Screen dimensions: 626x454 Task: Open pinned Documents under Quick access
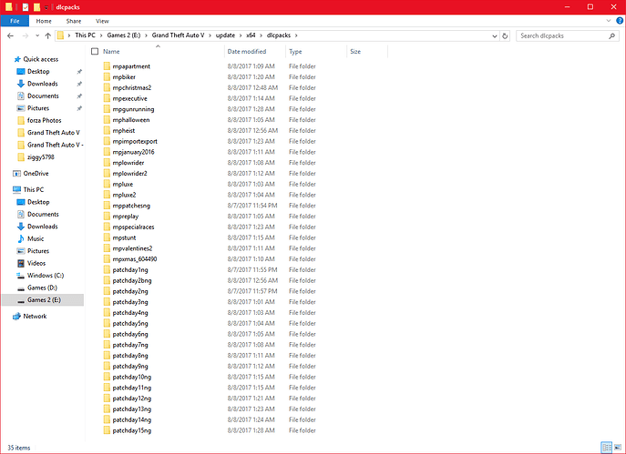click(x=43, y=96)
